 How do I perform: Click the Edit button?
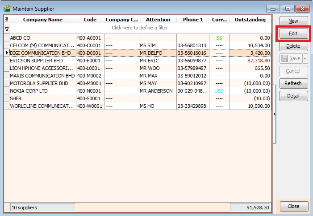(293, 34)
